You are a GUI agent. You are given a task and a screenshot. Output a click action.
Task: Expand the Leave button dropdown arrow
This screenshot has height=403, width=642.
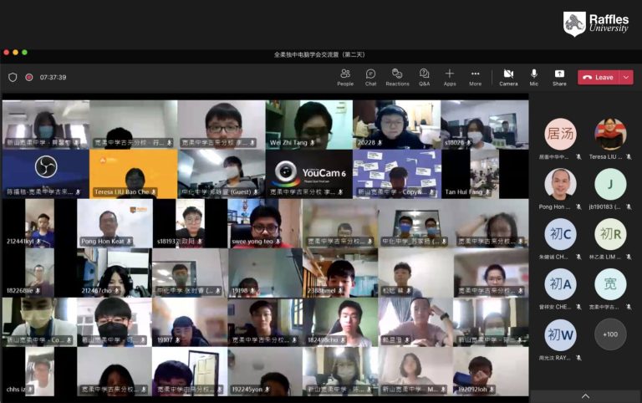coord(625,77)
